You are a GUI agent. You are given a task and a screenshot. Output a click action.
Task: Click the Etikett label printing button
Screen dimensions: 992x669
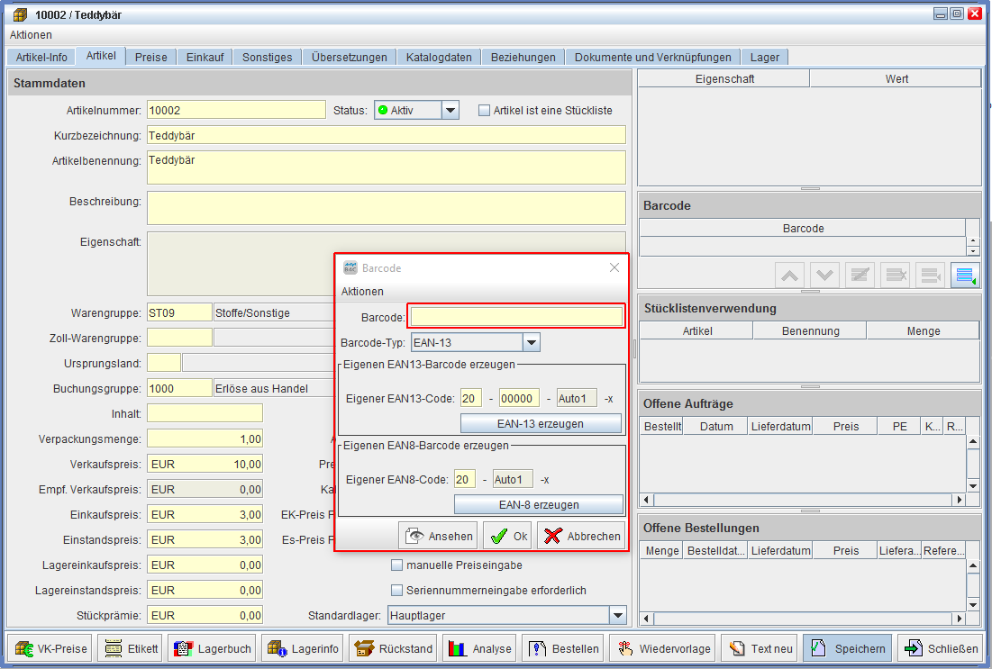pos(130,648)
